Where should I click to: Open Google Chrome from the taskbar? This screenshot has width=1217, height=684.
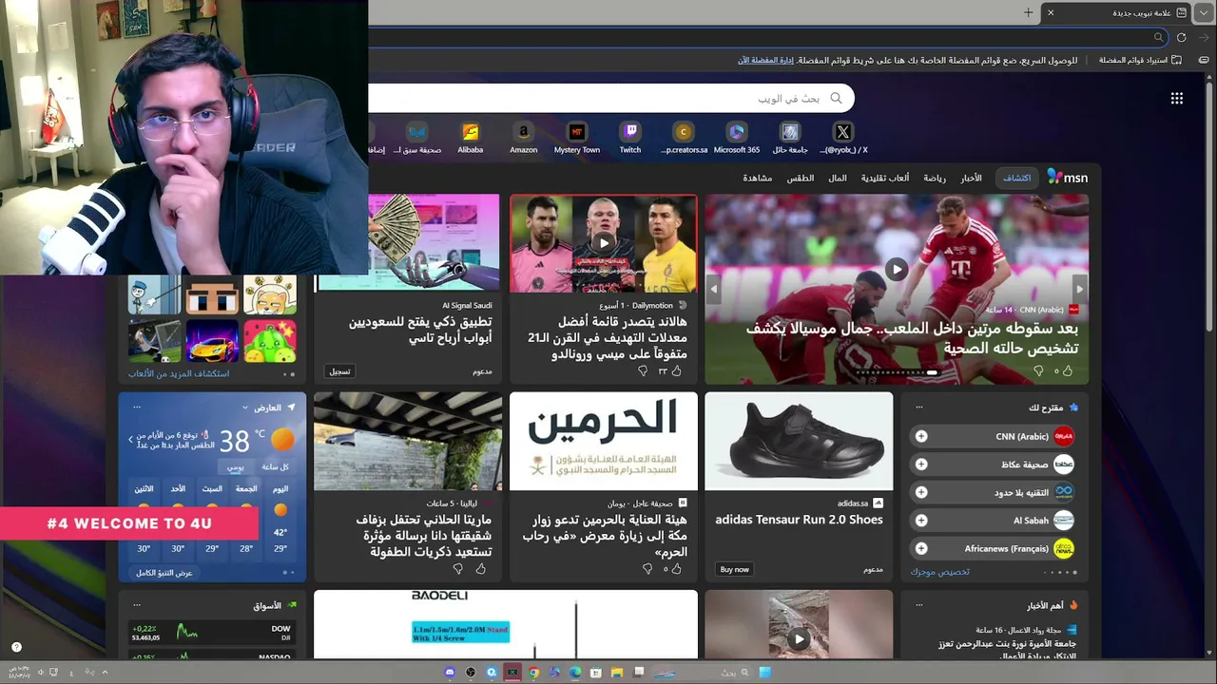(533, 673)
